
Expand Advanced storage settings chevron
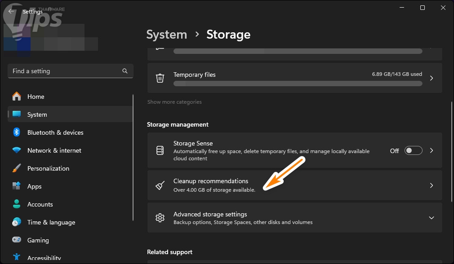click(431, 218)
